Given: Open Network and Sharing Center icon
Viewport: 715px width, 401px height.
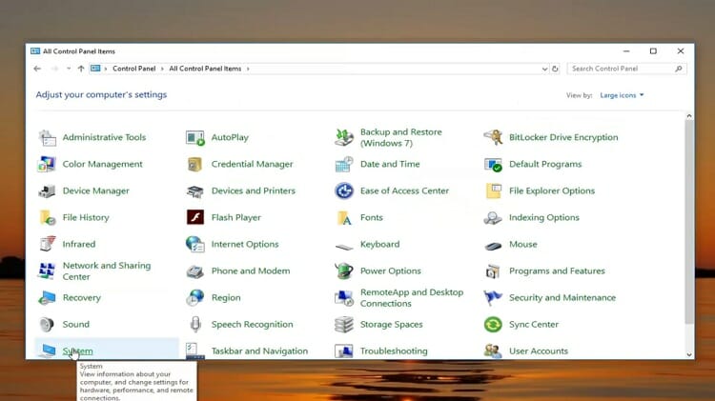Looking at the screenshot, I should pyautogui.click(x=48, y=271).
